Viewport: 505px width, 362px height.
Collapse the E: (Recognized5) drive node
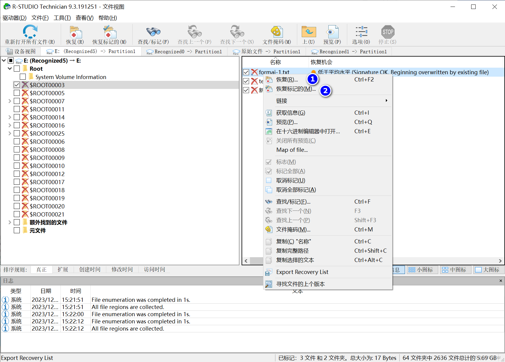tap(4, 61)
